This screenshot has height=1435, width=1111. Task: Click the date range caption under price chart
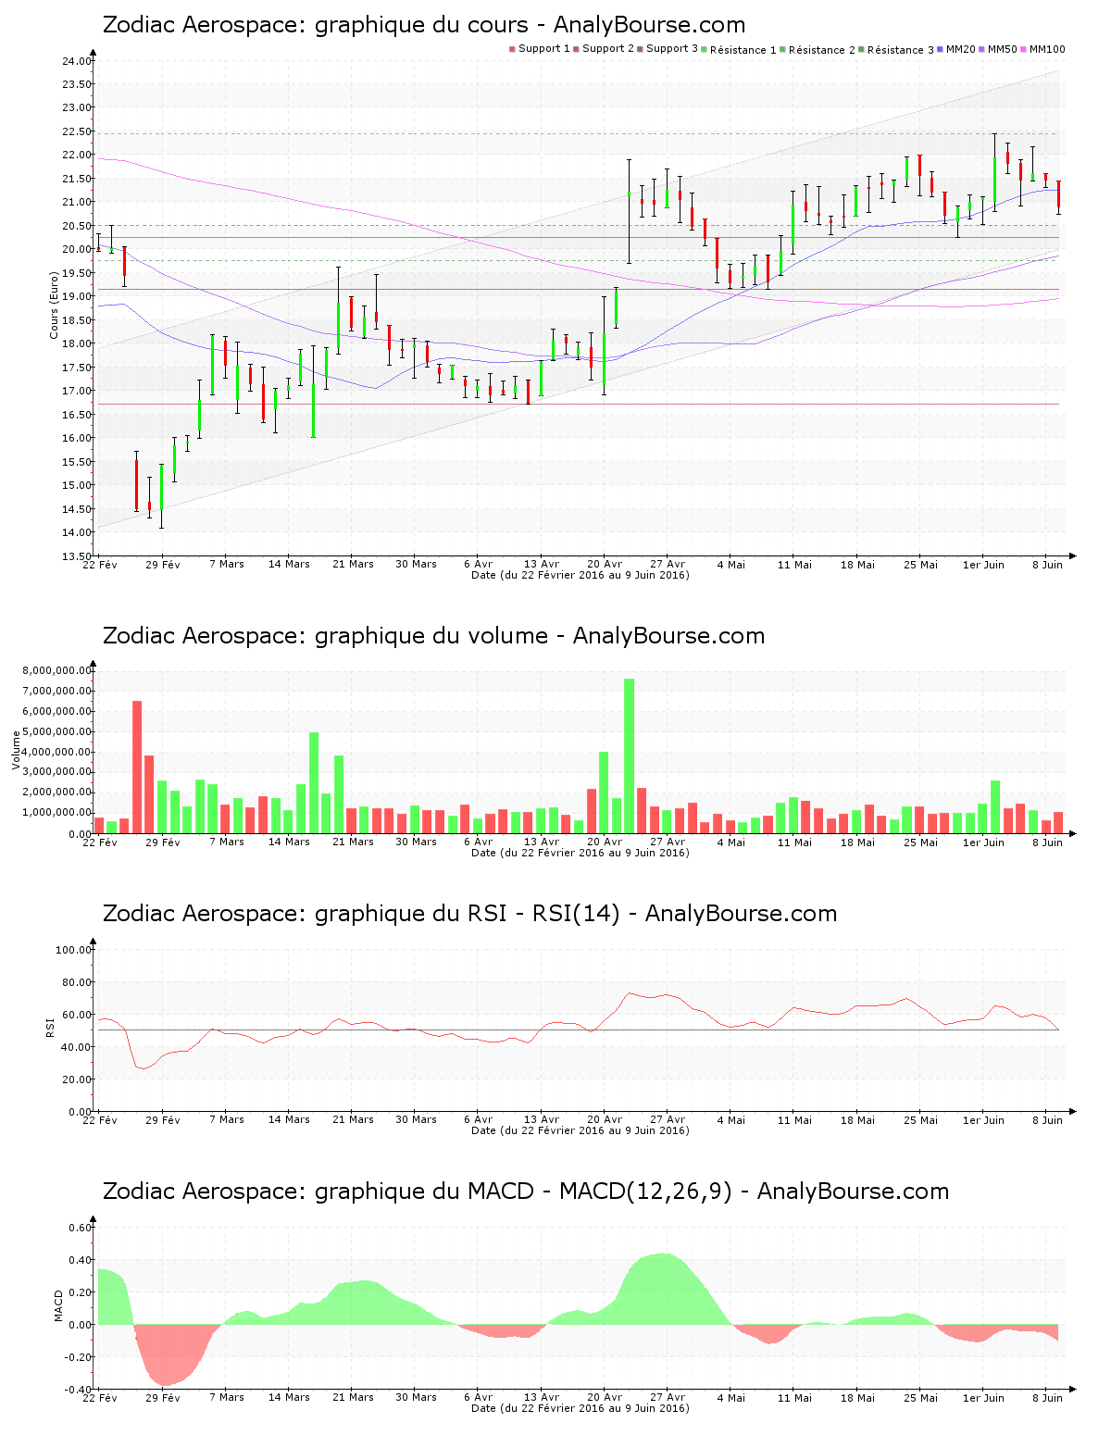[x=580, y=575]
